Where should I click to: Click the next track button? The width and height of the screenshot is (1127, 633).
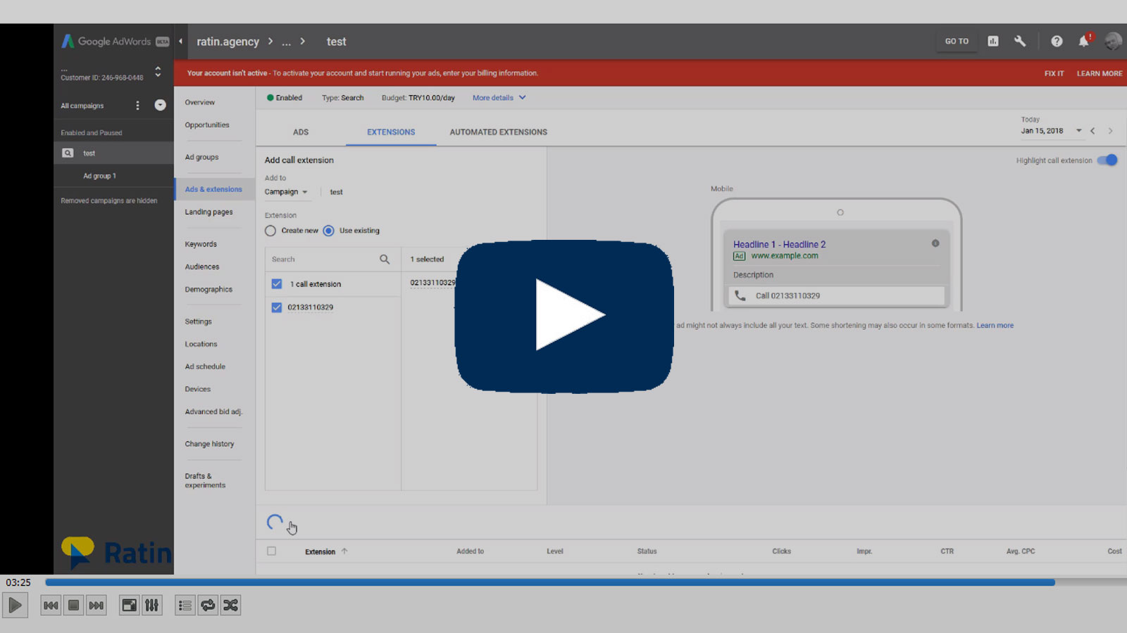pos(96,606)
